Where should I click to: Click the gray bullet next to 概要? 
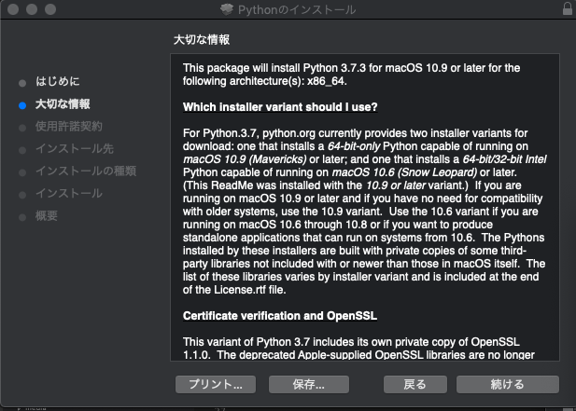pos(21,216)
